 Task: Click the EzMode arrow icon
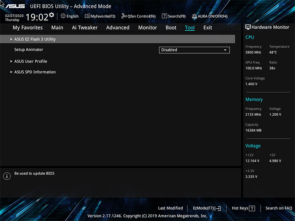pyautogui.click(x=218, y=208)
